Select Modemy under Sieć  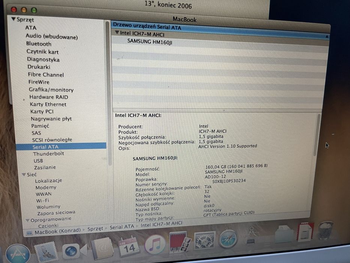pos(46,187)
